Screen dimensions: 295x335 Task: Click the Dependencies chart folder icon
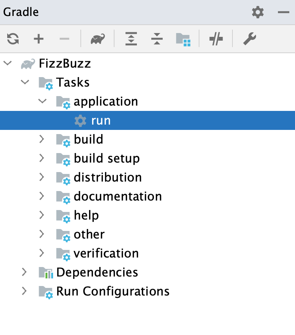[x=46, y=273]
